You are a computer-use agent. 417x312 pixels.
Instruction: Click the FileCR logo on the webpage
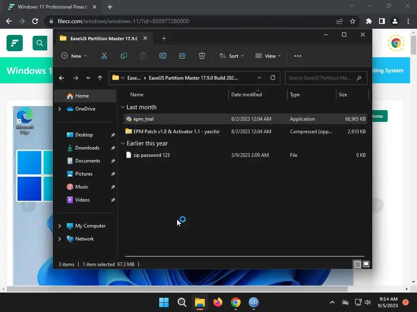[15, 43]
